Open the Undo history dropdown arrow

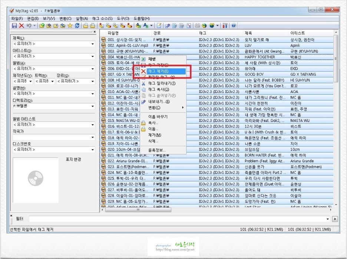(x=34, y=26)
